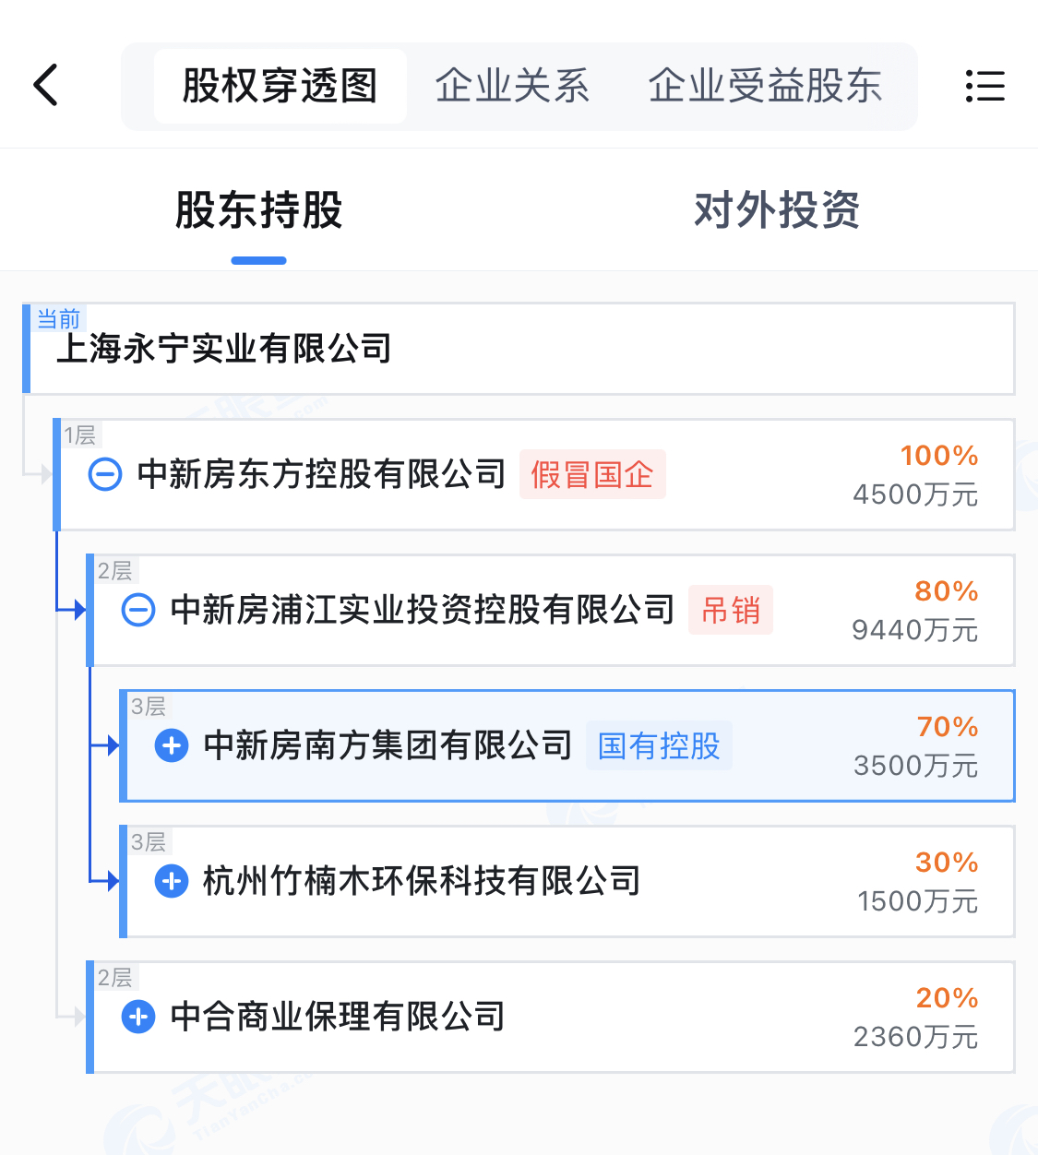
Task: Open 上海永宁实业有限公司 company name
Action: [224, 349]
